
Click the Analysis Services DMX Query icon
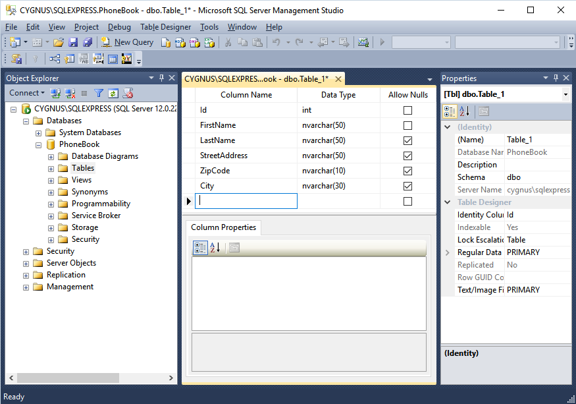pos(195,43)
